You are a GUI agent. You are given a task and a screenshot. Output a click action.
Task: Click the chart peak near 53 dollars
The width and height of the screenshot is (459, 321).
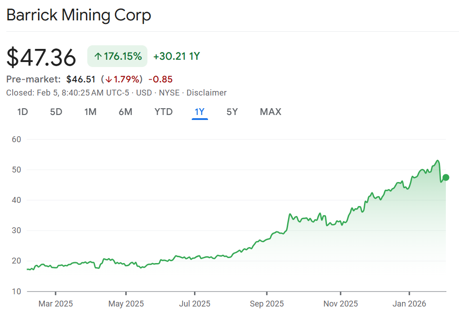click(437, 161)
